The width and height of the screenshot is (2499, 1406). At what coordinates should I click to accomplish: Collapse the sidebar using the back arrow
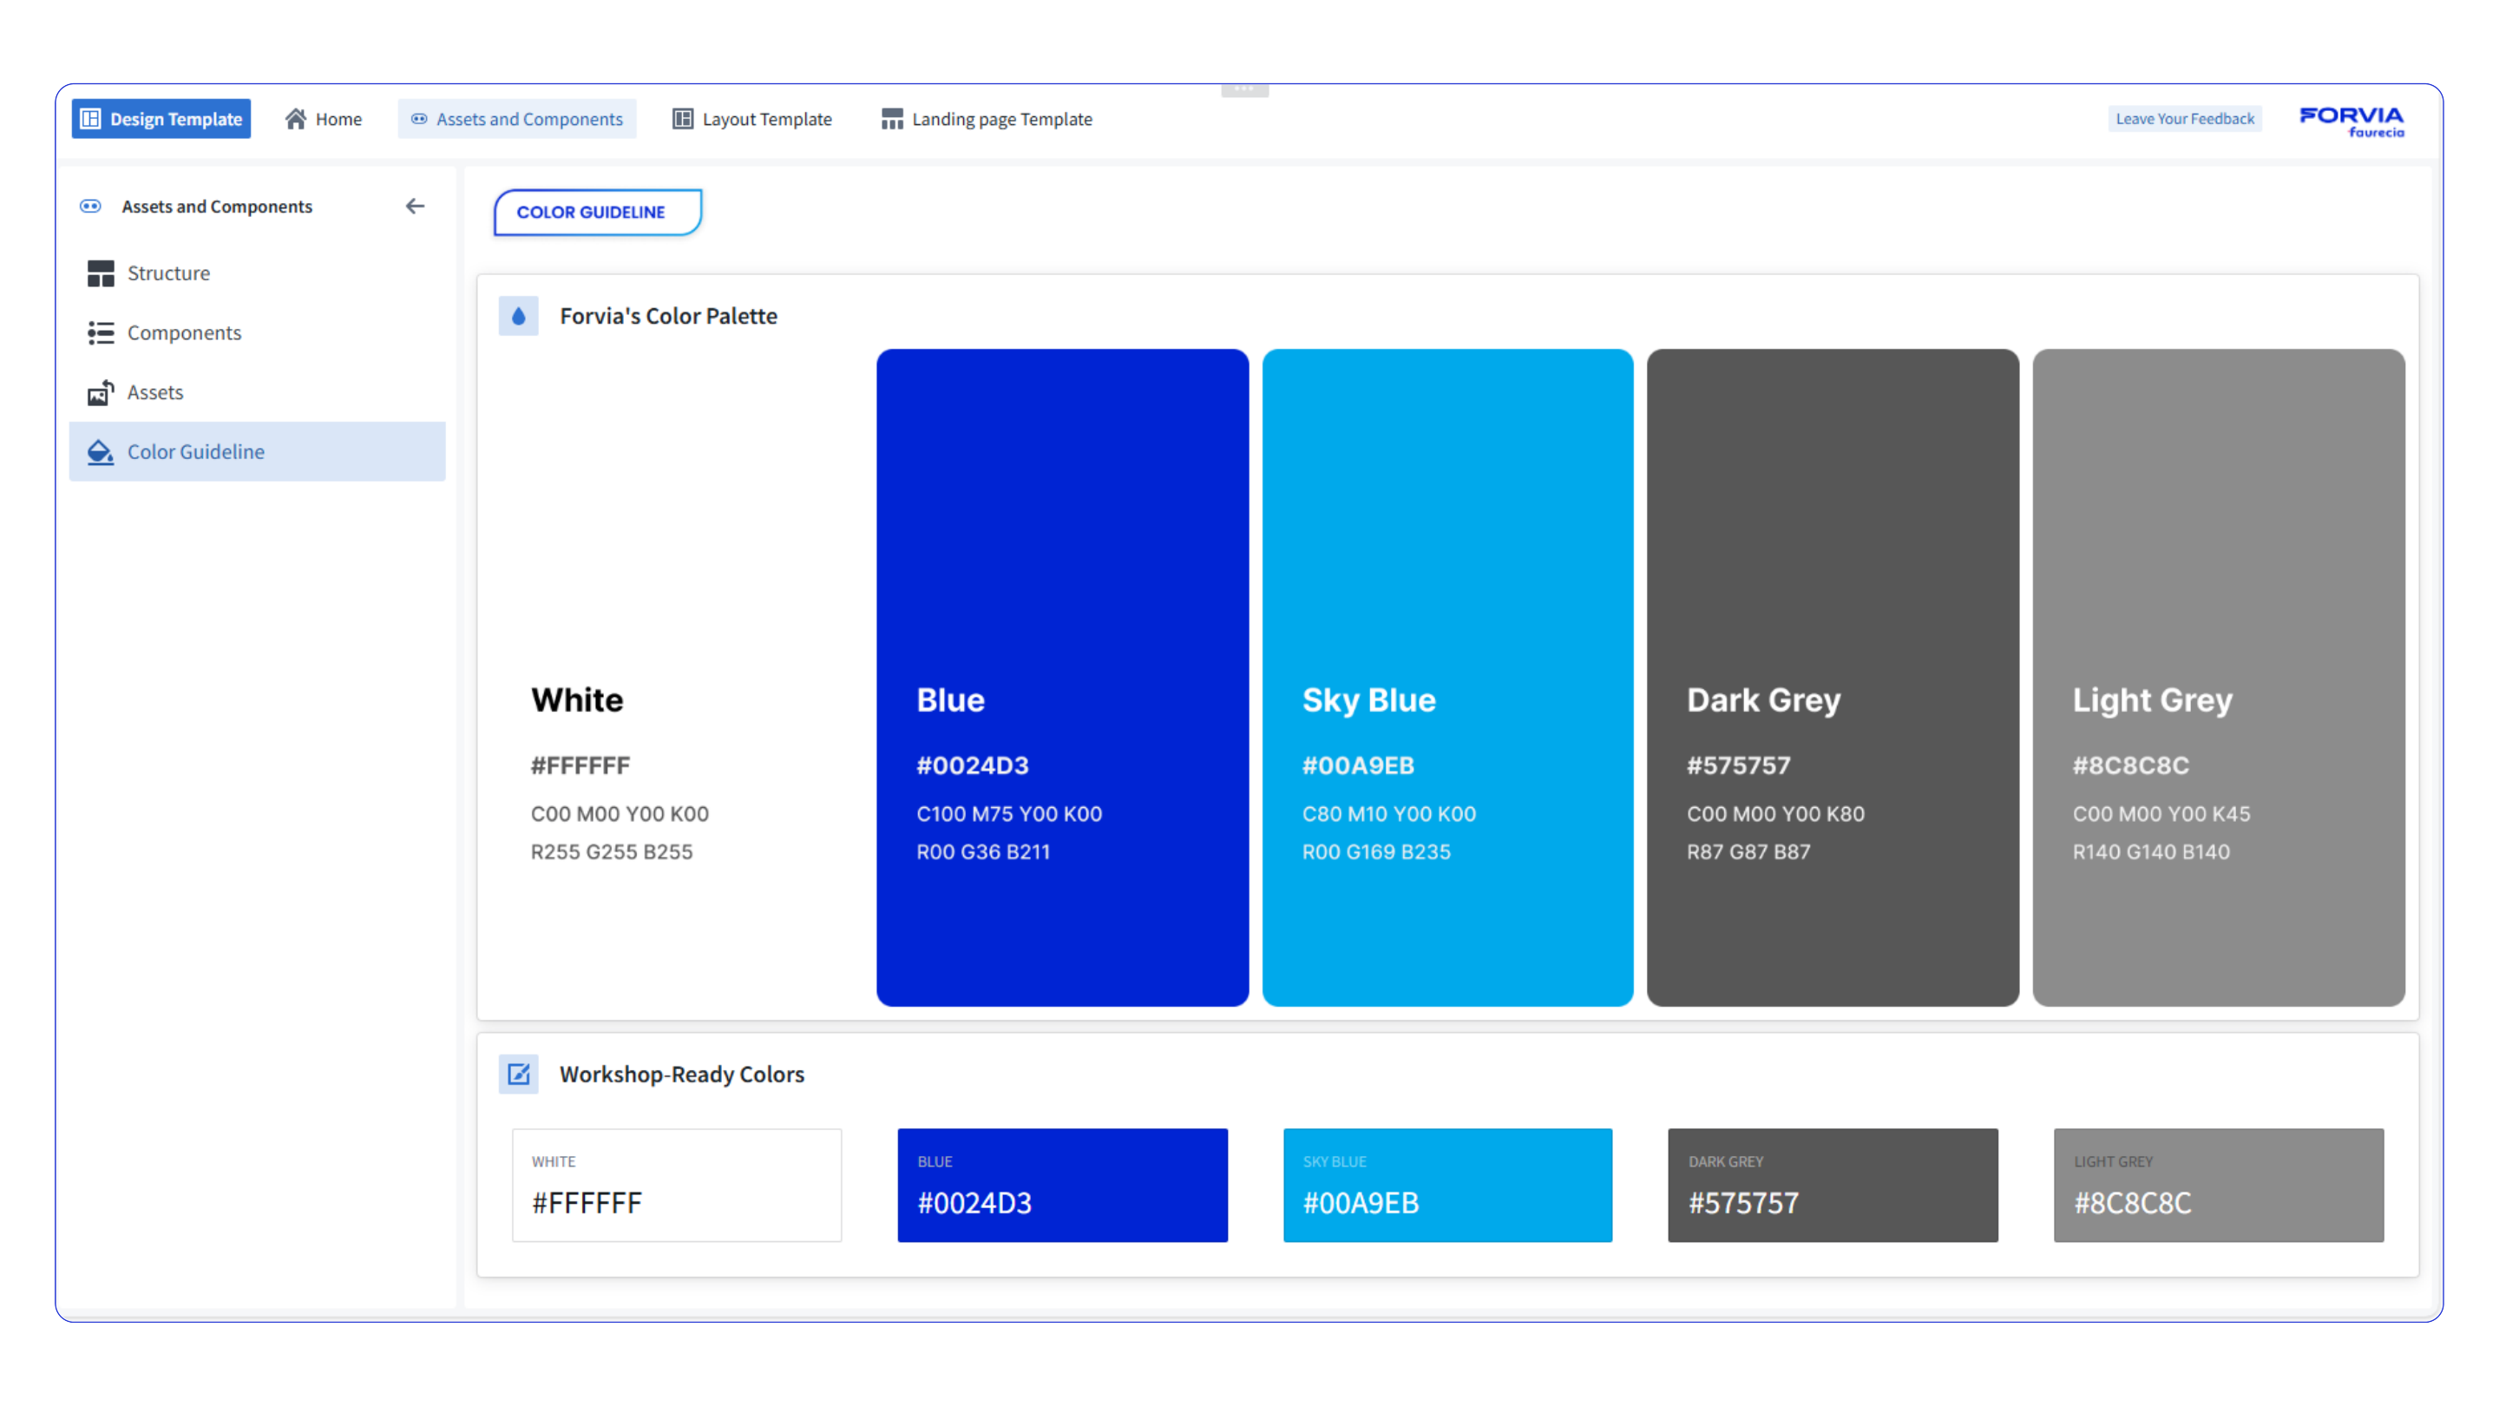(416, 206)
